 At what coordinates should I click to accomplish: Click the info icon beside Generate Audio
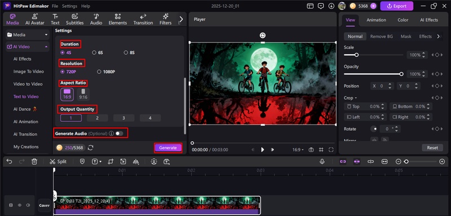pyautogui.click(x=111, y=134)
